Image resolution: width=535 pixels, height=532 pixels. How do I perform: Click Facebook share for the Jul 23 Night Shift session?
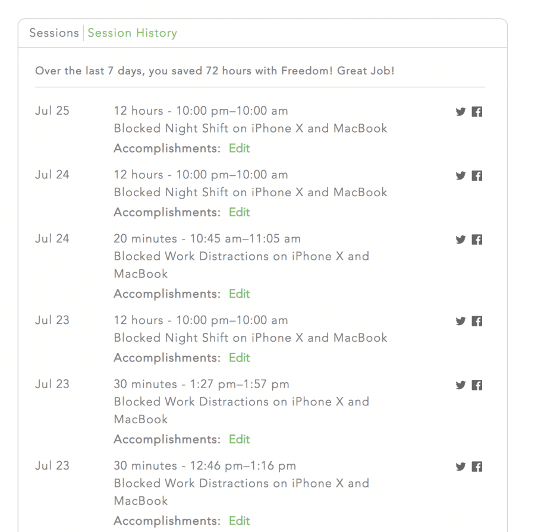point(476,321)
